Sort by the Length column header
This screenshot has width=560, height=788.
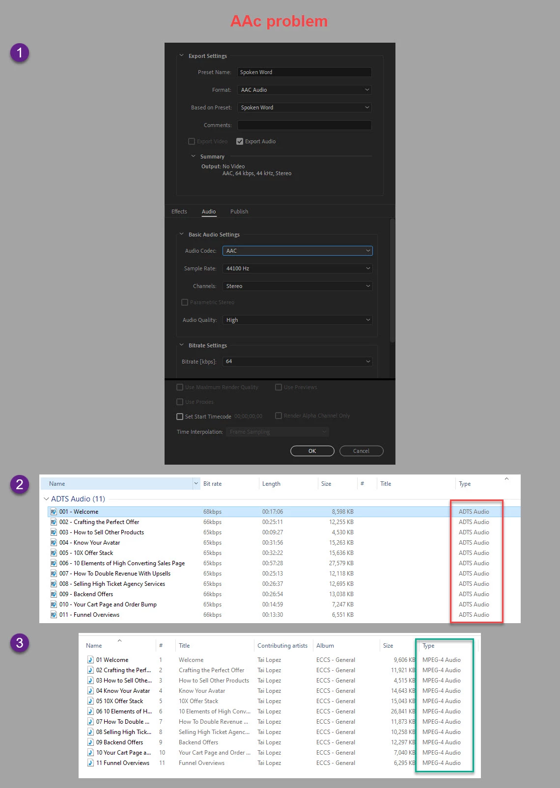tap(271, 484)
